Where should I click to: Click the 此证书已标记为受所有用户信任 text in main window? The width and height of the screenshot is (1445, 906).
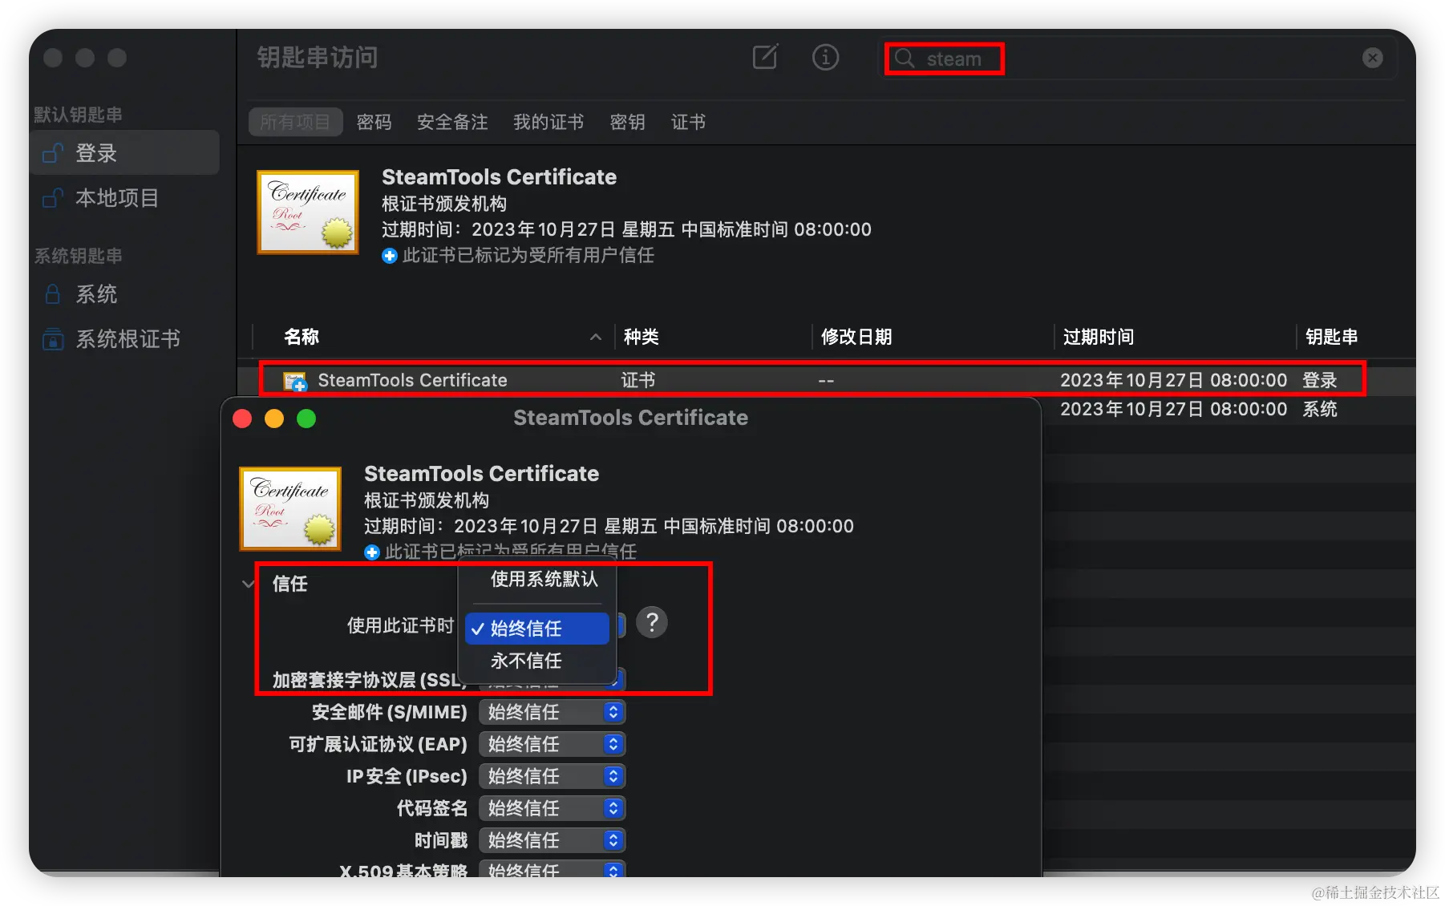pos(528,256)
